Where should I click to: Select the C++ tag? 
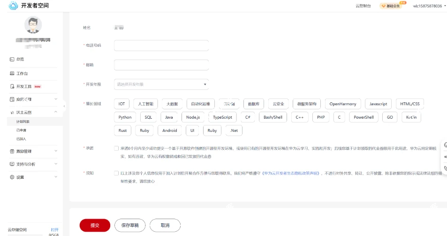point(300,117)
